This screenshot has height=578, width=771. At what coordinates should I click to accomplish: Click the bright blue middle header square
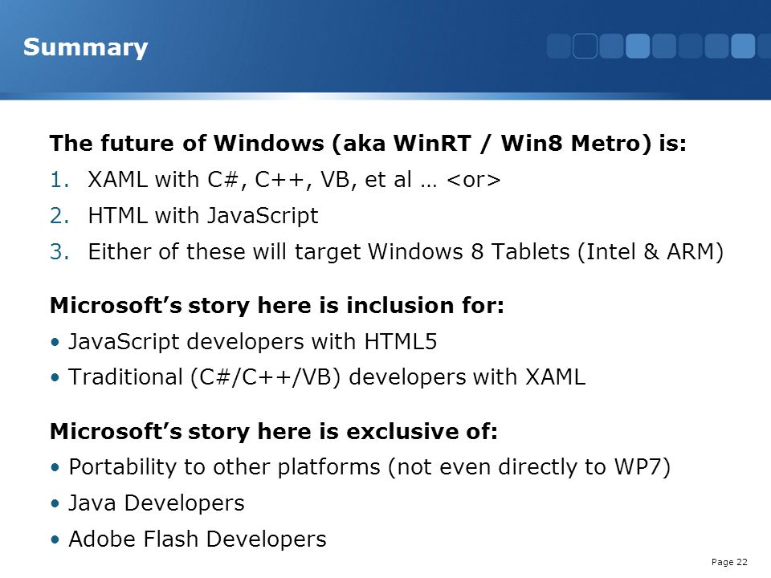click(638, 47)
